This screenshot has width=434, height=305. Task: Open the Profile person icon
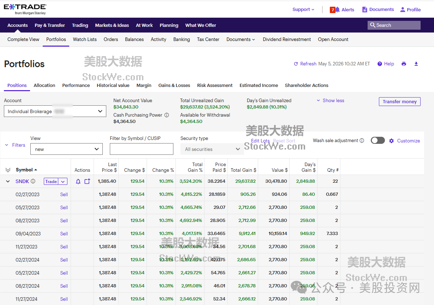pyautogui.click(x=403, y=10)
